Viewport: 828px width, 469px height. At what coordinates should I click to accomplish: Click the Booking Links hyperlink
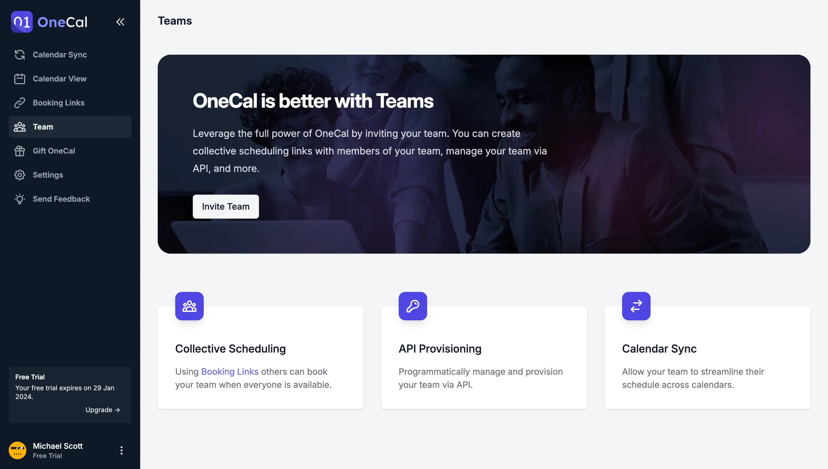(230, 372)
